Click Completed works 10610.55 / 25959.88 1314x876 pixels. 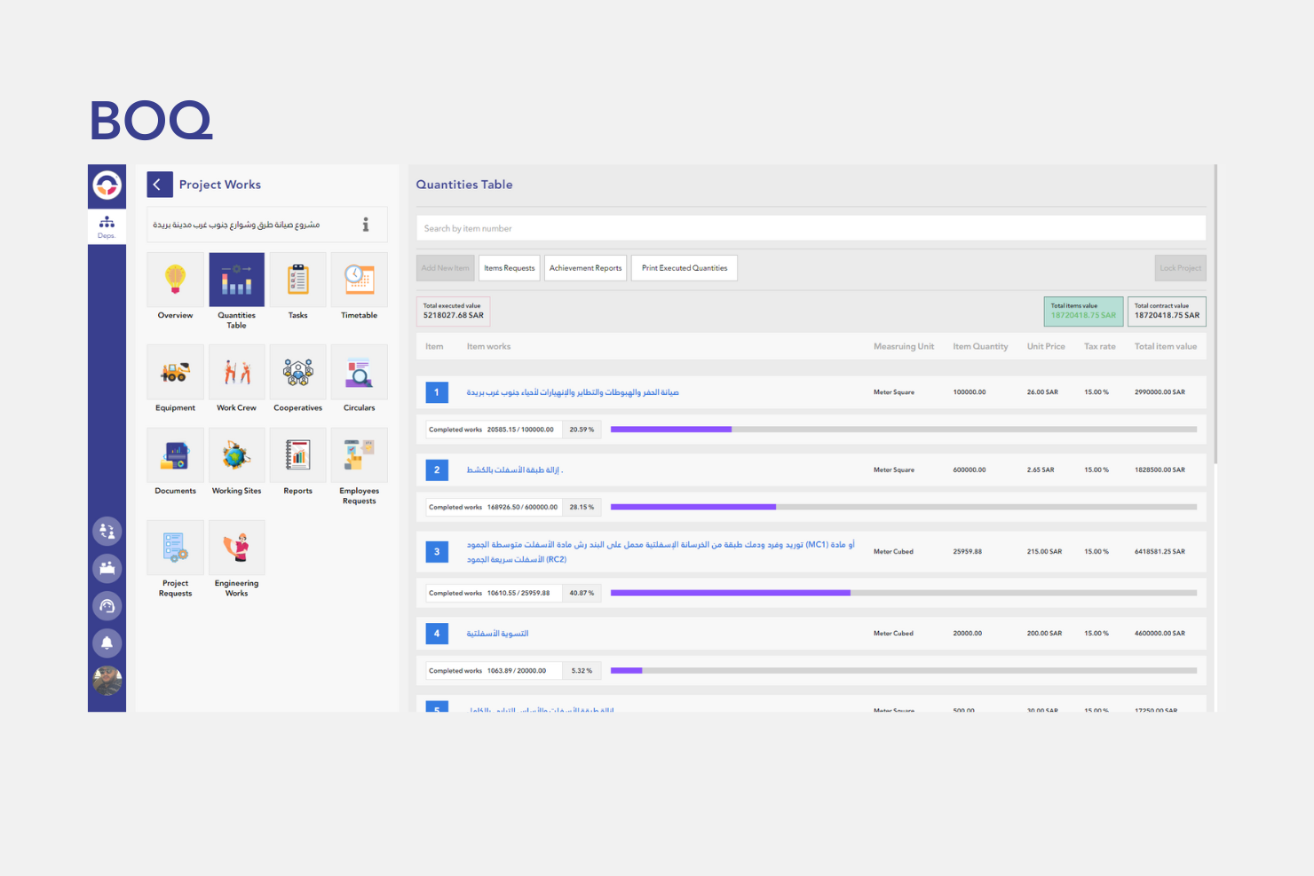tap(494, 593)
